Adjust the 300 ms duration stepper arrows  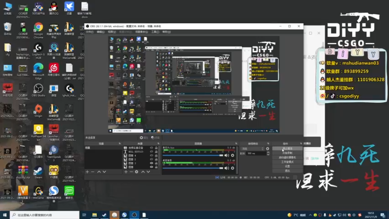click(268, 153)
